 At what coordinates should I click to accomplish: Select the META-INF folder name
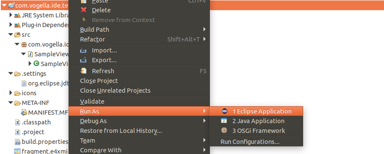[36, 103]
